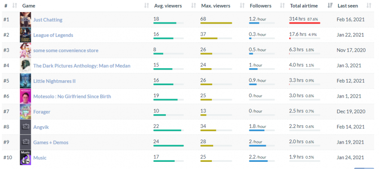The width and height of the screenshot is (379, 169).
Task: Open the Games + Demos link
Action: coord(51,142)
